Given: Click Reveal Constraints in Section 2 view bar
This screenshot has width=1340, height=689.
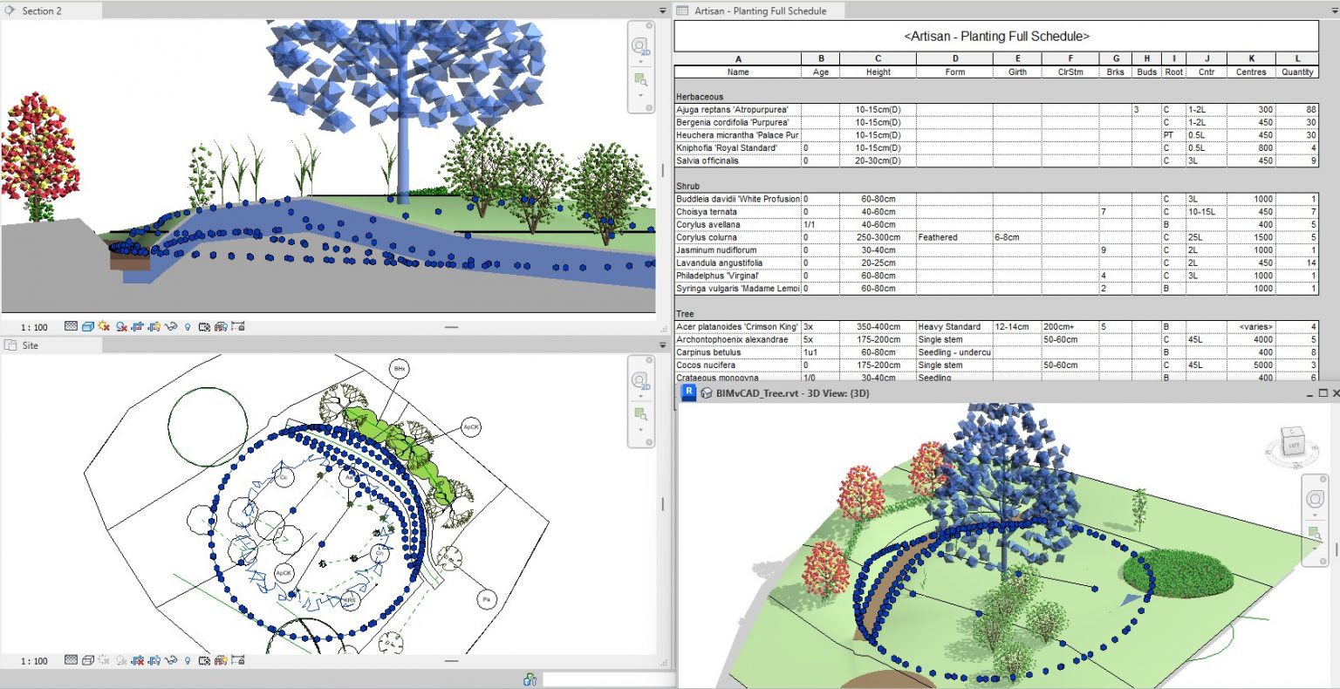Looking at the screenshot, I should [237, 325].
